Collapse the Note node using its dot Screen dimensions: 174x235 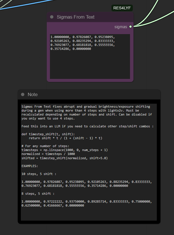pos(23,94)
